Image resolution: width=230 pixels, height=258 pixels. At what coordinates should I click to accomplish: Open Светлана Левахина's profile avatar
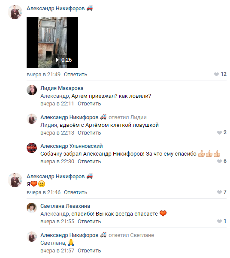32,208
